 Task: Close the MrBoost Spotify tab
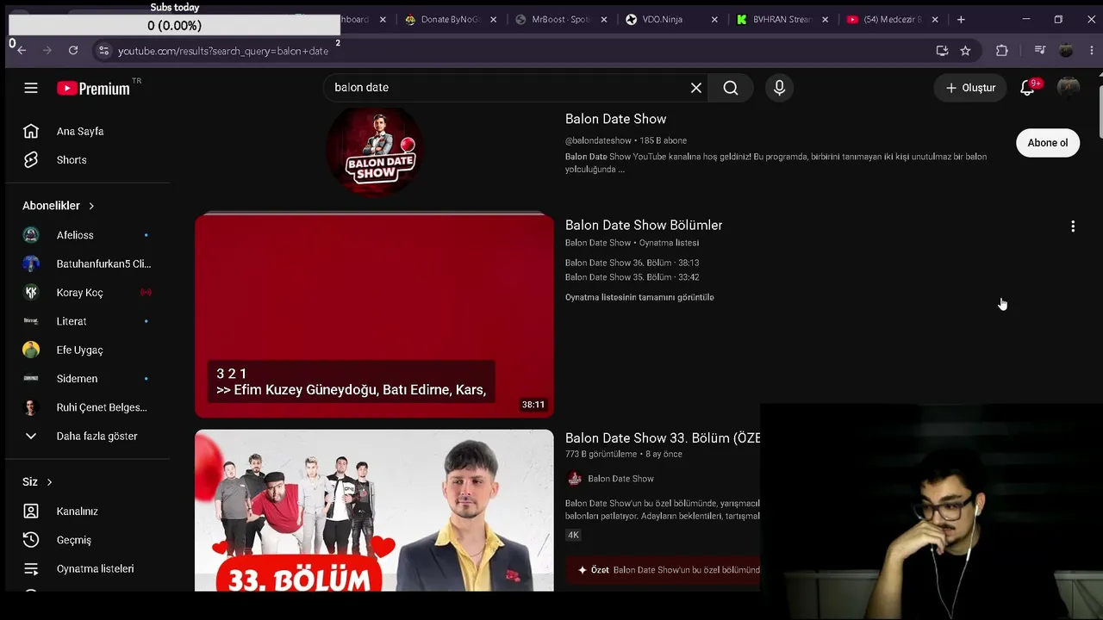(x=604, y=19)
